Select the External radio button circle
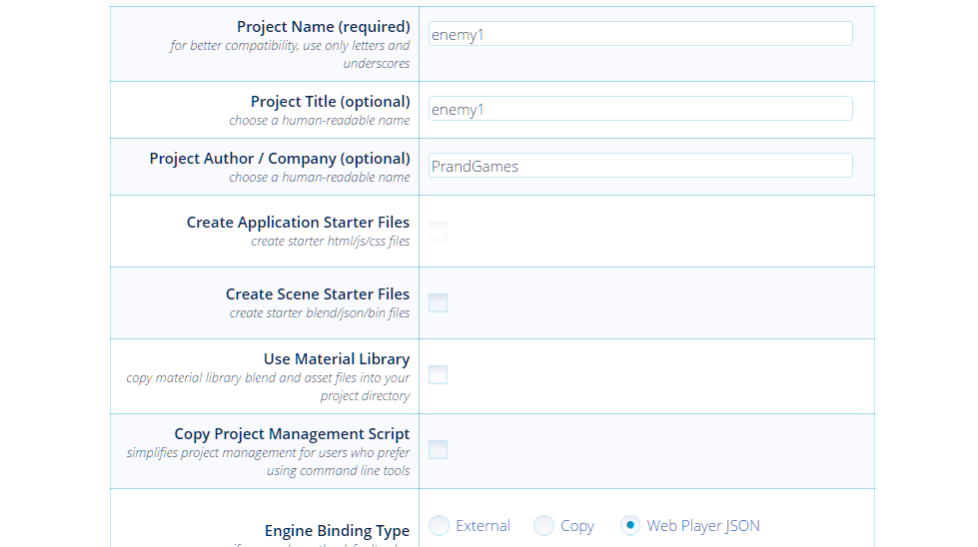 click(x=439, y=526)
